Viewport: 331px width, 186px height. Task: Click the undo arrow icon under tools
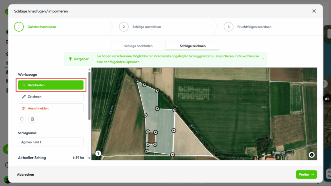(22, 119)
